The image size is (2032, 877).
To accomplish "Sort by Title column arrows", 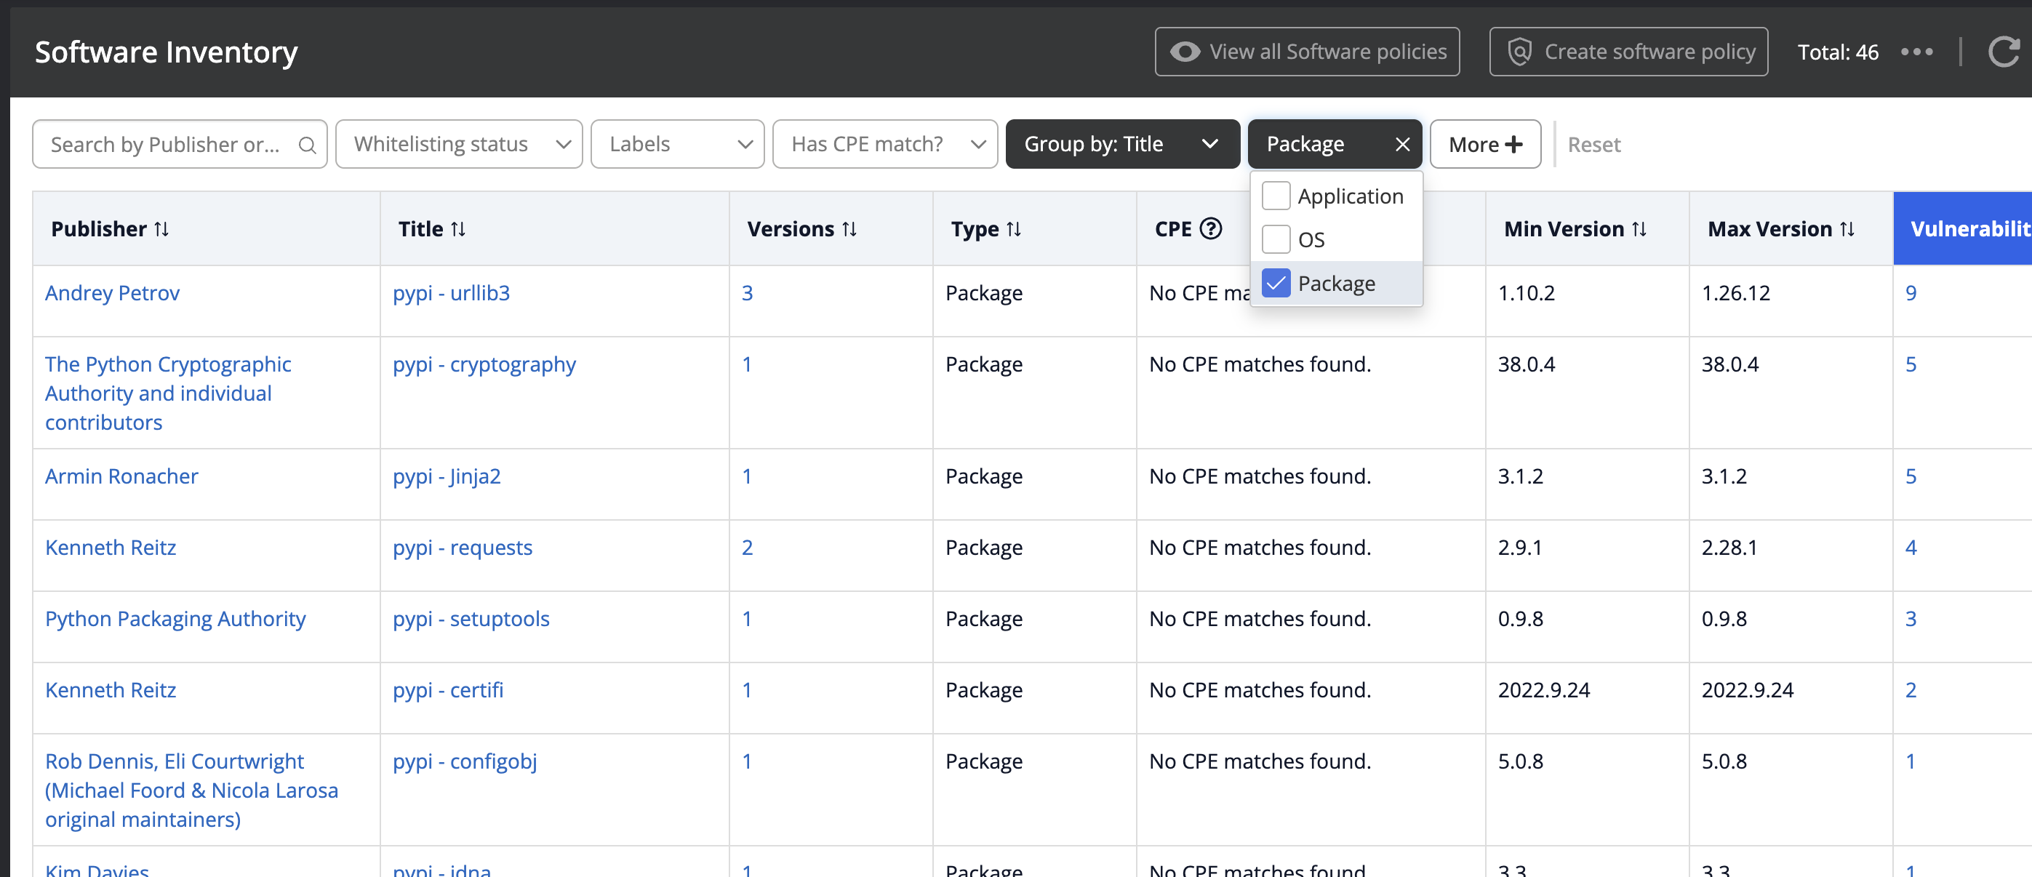I will 458,229.
